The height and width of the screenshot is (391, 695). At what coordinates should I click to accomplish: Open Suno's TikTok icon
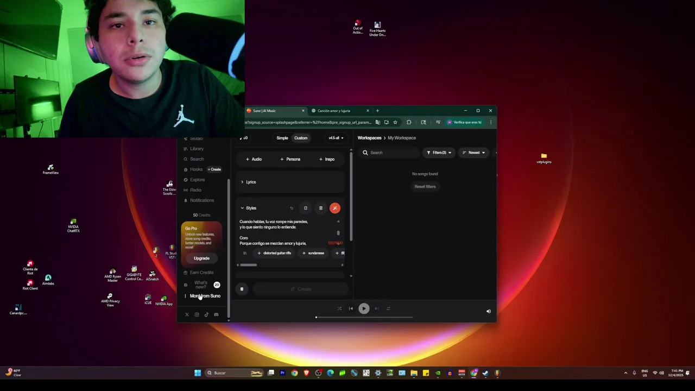[x=206, y=314]
